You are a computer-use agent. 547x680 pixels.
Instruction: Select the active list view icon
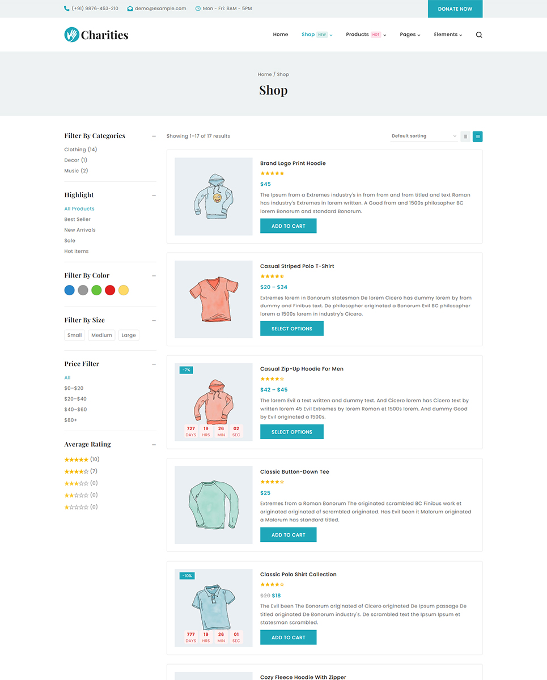click(x=477, y=137)
